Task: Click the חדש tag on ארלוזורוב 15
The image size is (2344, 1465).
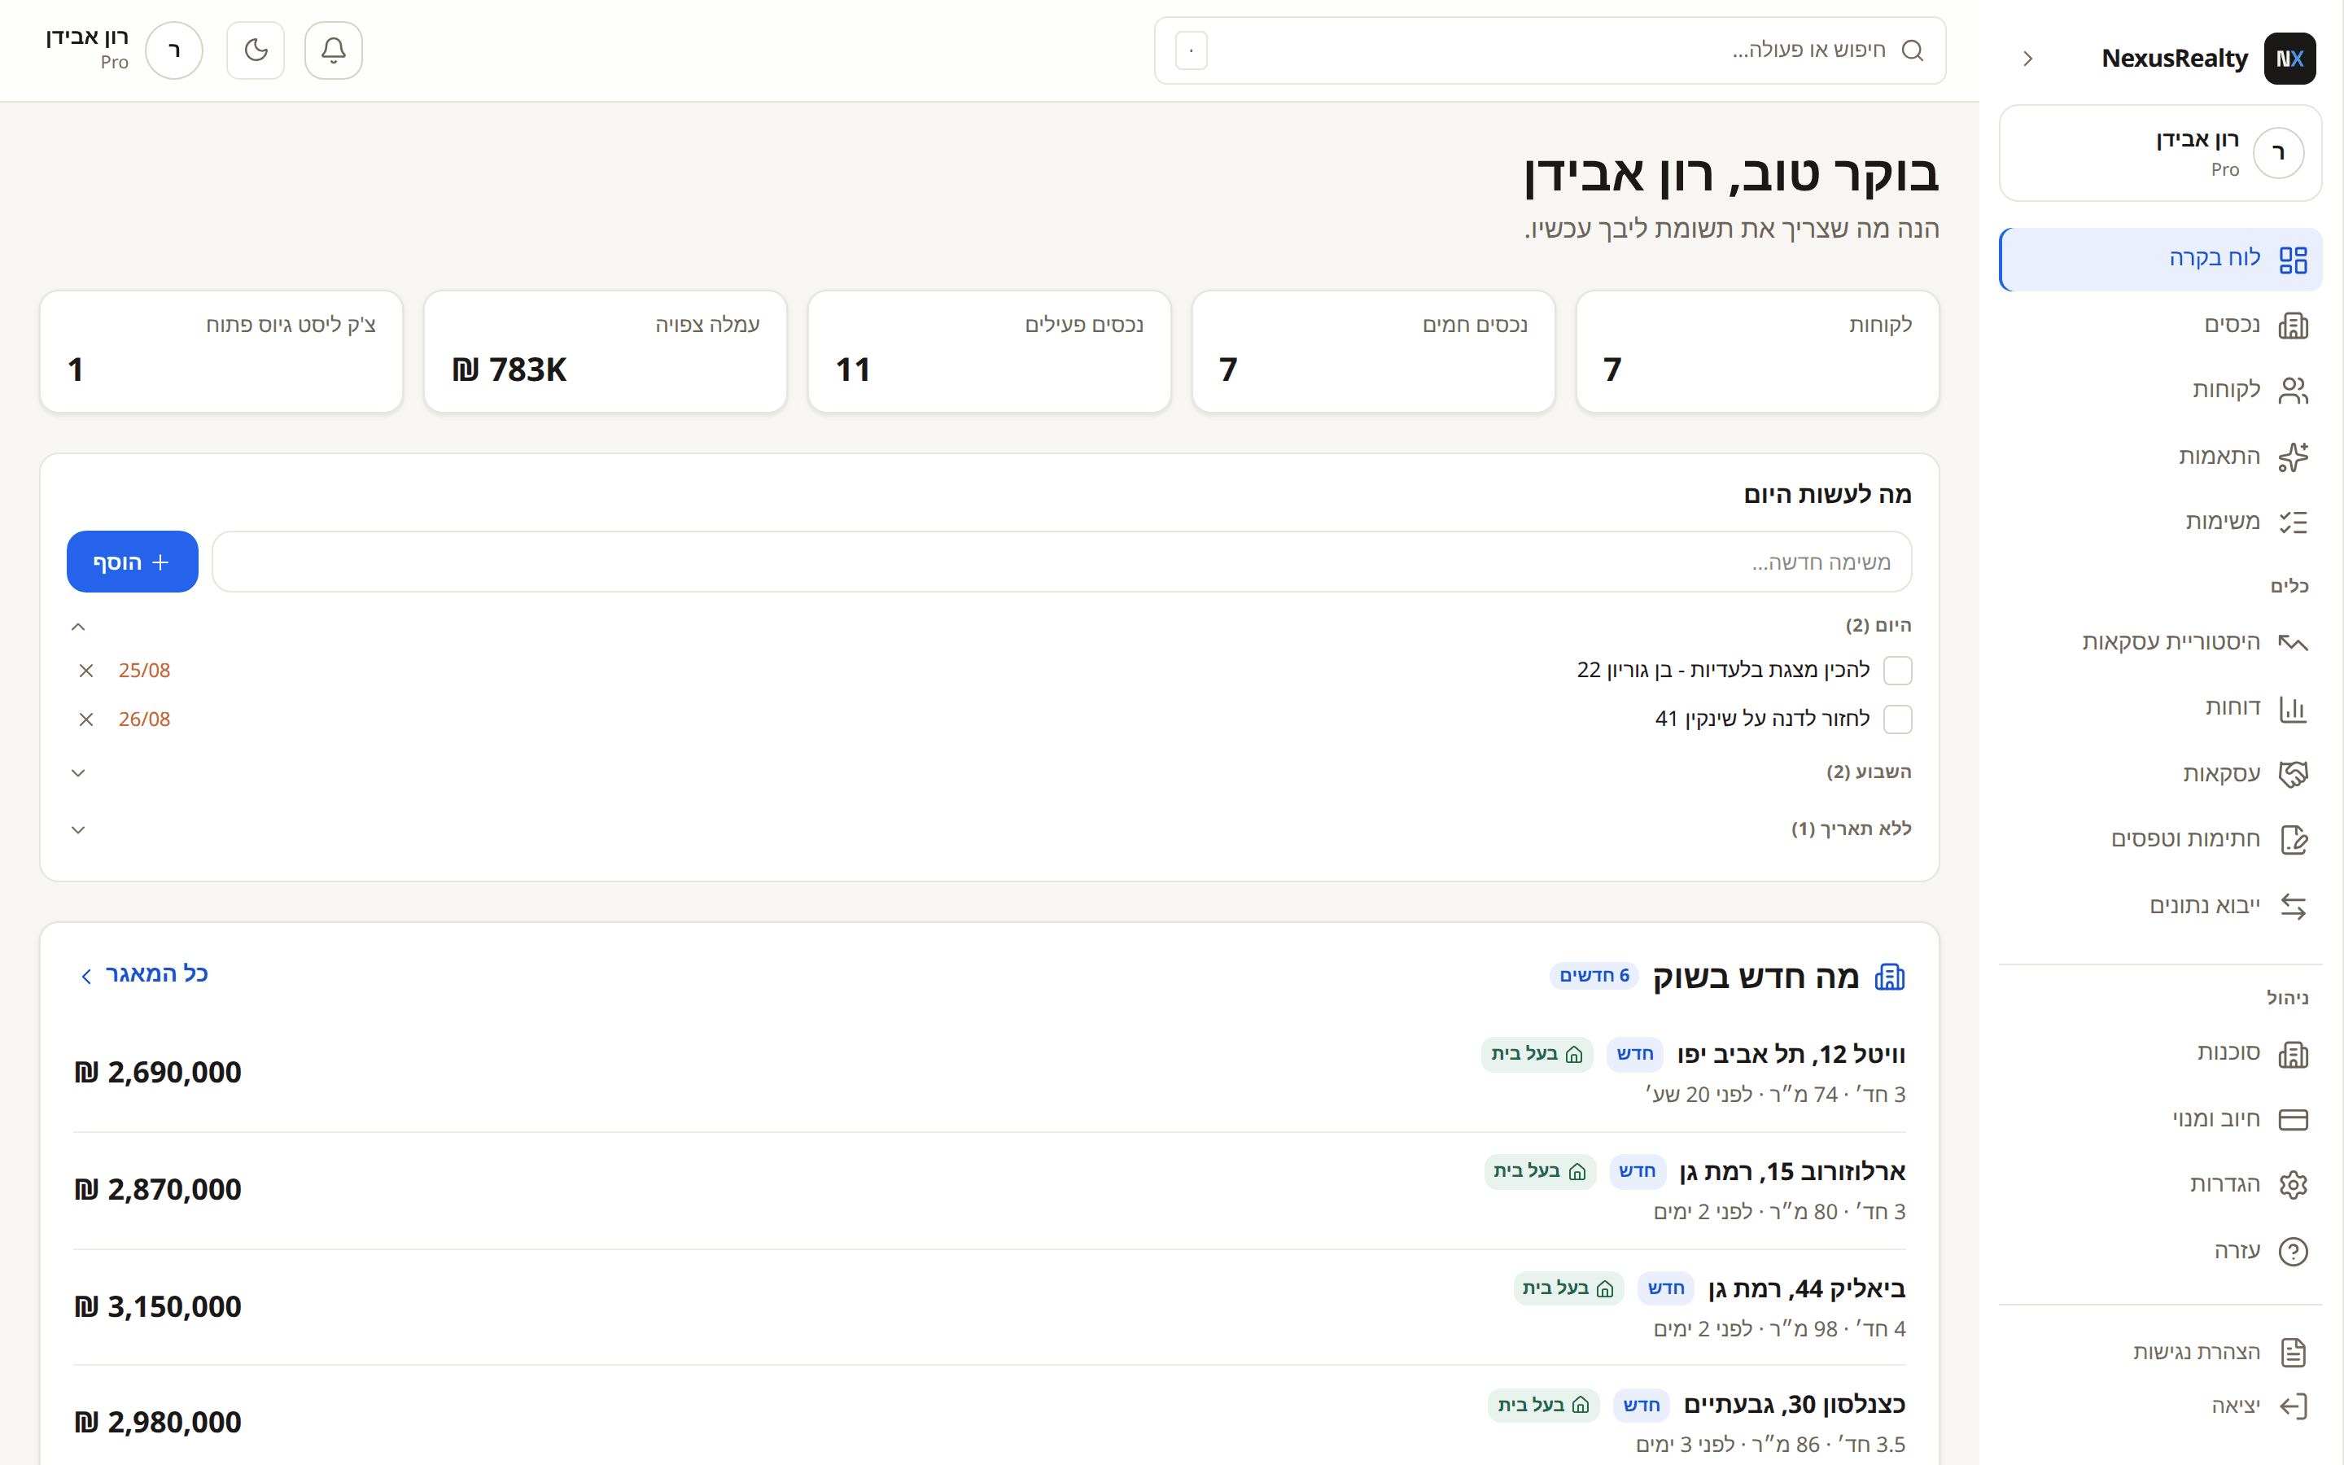Action: [x=1638, y=1171]
